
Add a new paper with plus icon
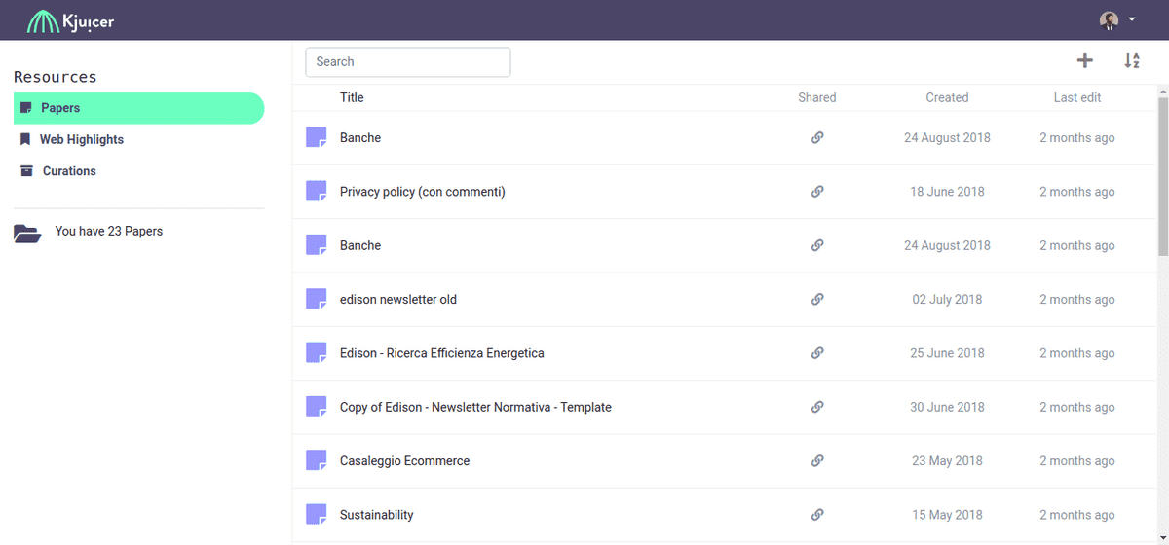tap(1084, 61)
